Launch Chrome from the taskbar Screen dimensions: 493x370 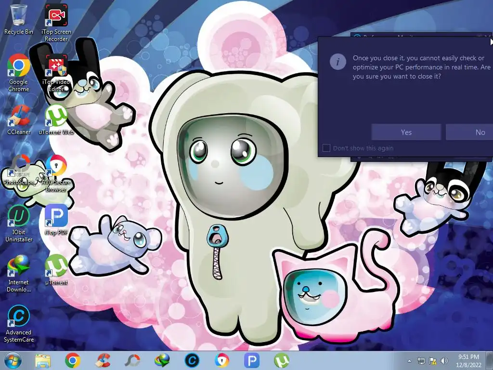click(x=73, y=360)
